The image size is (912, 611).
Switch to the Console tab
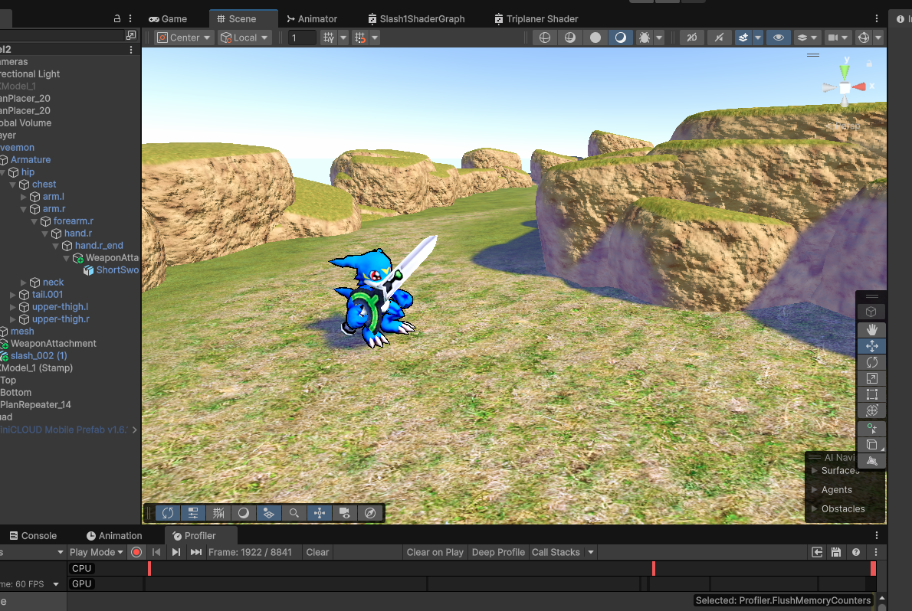click(33, 535)
